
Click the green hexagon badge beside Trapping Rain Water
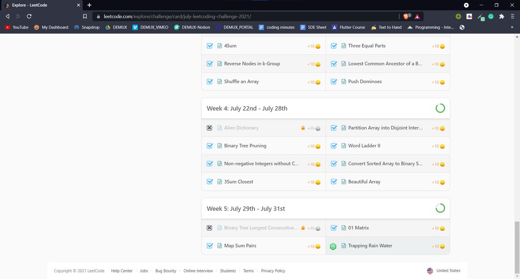tap(333, 246)
